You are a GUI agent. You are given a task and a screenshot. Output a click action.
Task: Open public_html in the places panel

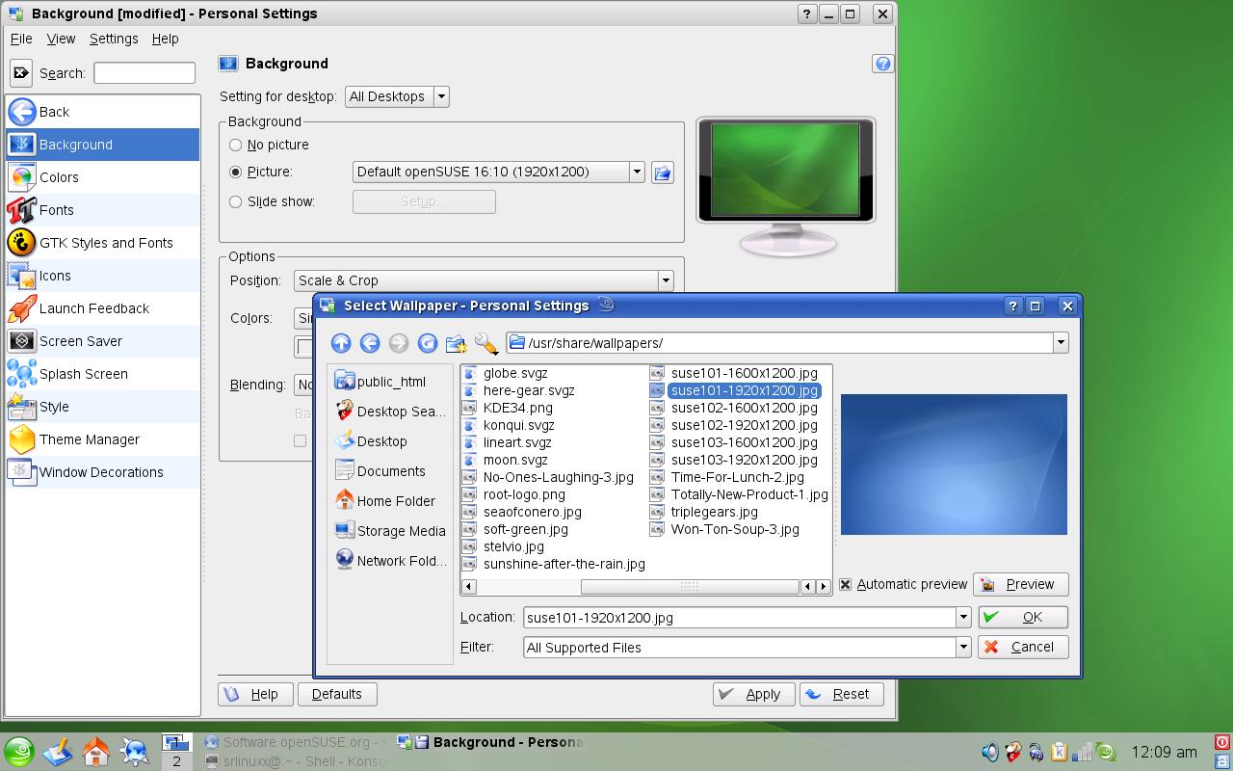tap(380, 382)
